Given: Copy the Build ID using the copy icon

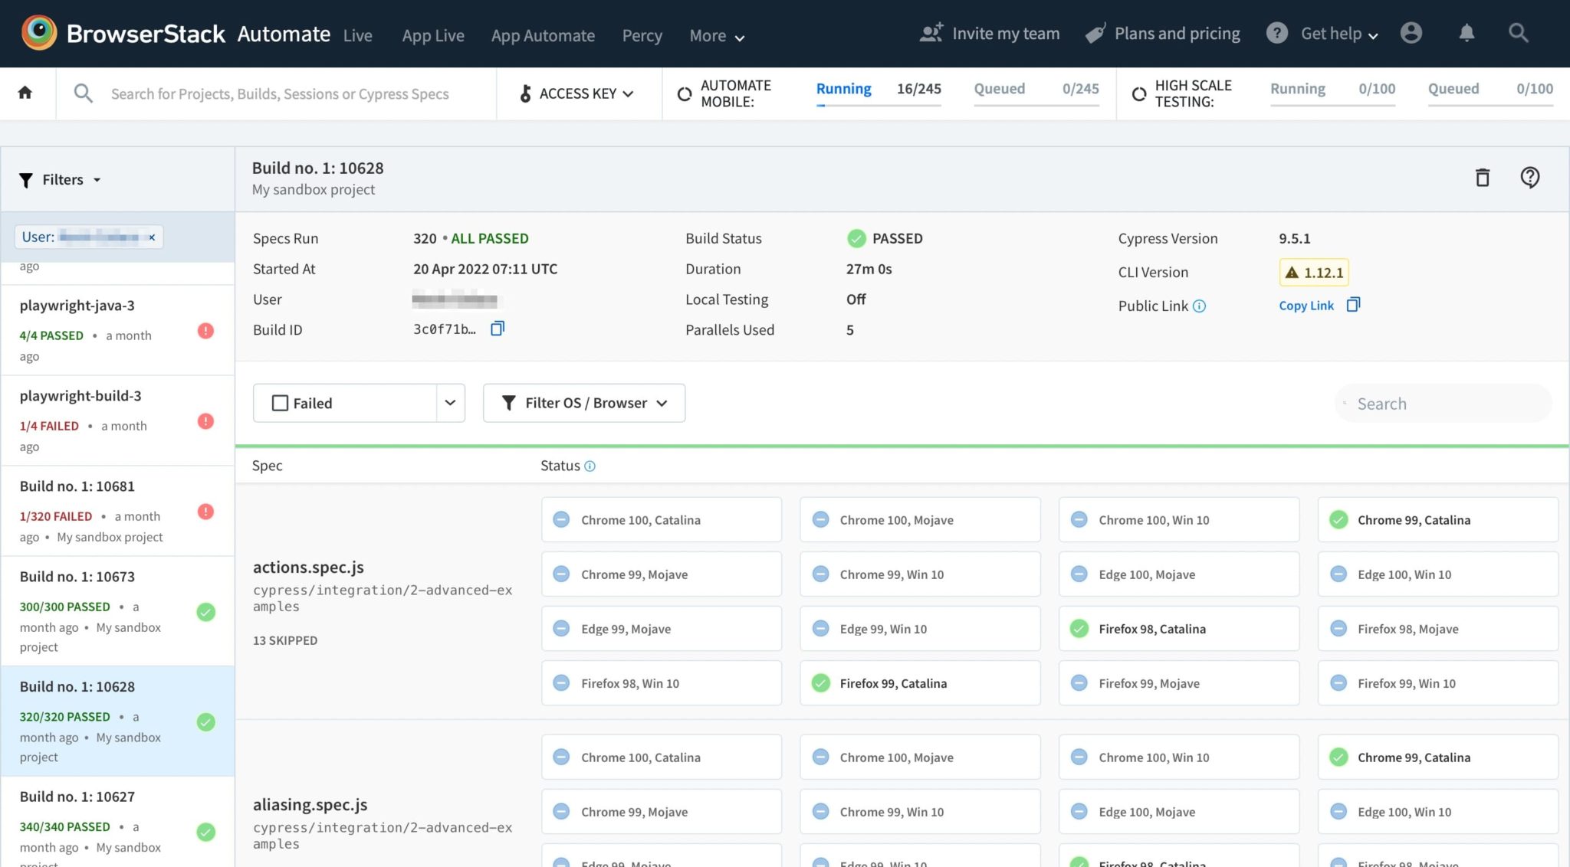Looking at the screenshot, I should coord(497,328).
